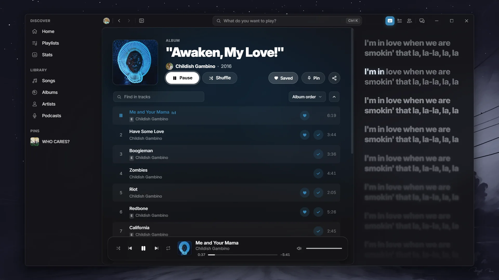Click the What do you want to play search

pyautogui.click(x=287, y=21)
